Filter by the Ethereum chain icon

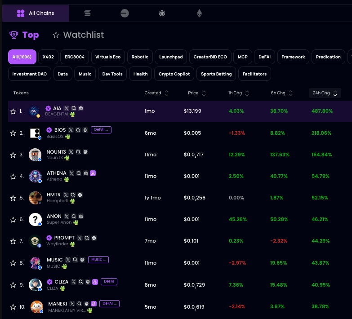[199, 13]
